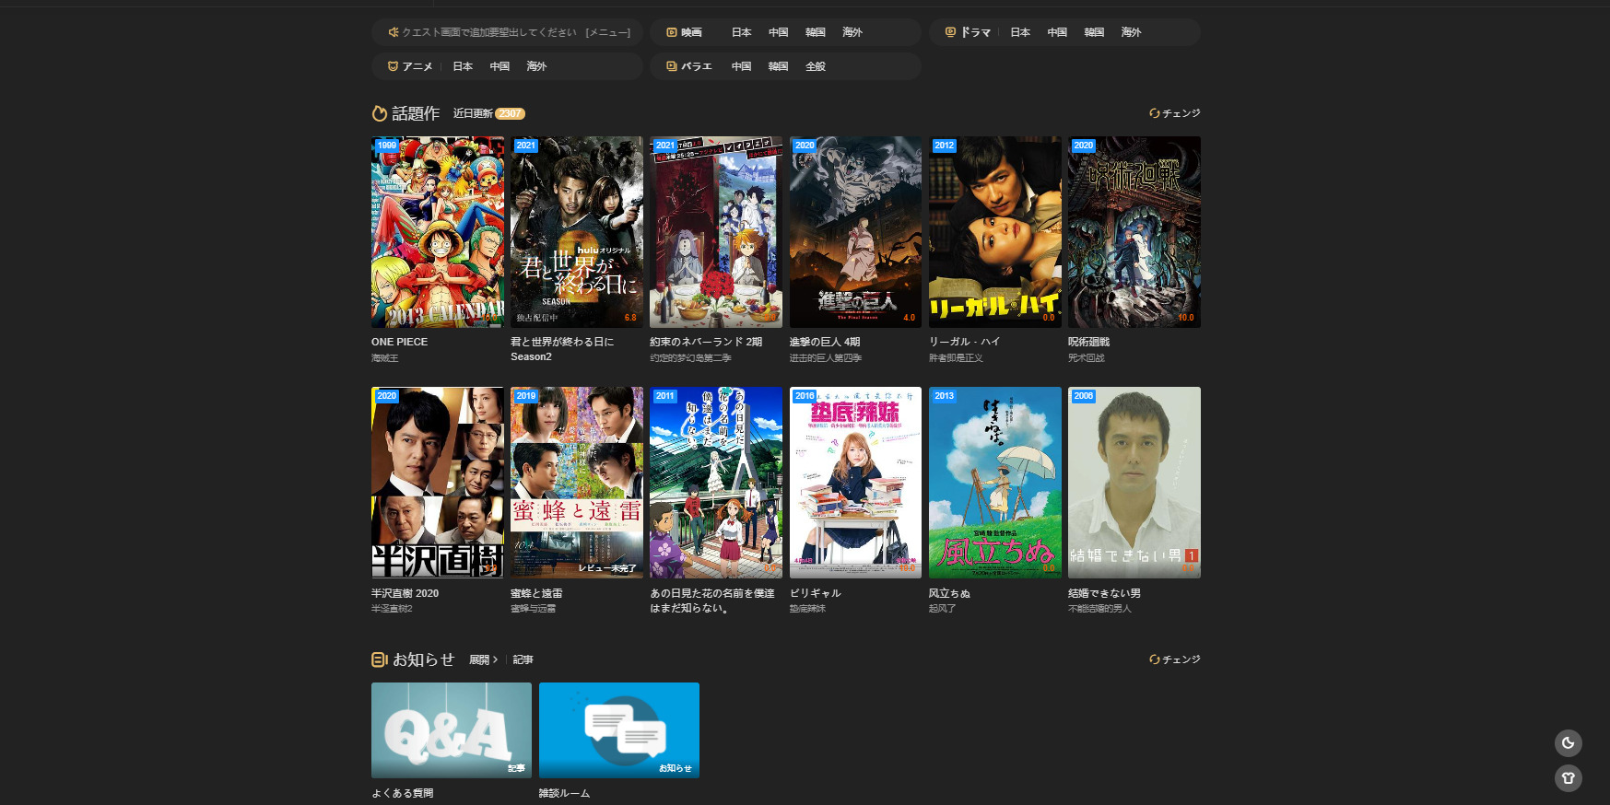The width and height of the screenshot is (1610, 805).
Task: Open 蜜蜂と遠雷 poster
Action: click(577, 483)
